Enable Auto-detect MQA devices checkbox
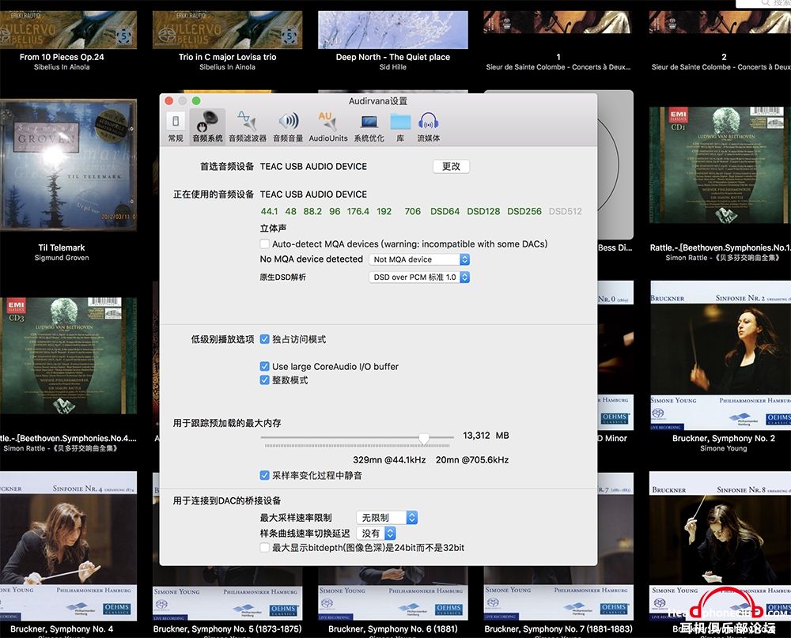The image size is (791, 638). [264, 244]
